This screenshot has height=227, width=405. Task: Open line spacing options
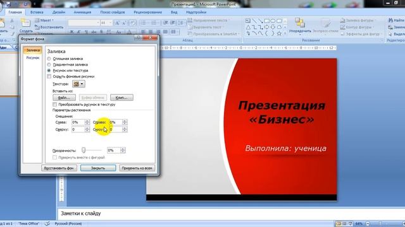coord(181,23)
